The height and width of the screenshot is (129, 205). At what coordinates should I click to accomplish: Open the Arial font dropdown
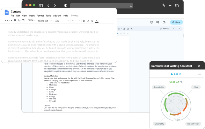(x=62, y=21)
